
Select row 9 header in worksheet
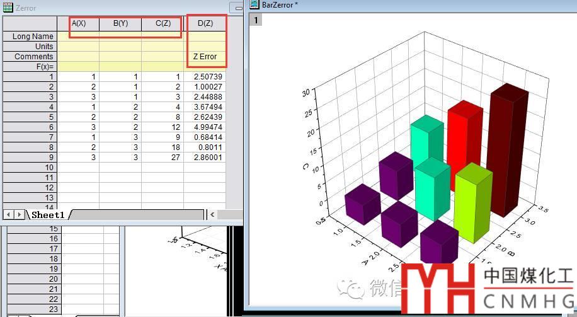point(30,158)
